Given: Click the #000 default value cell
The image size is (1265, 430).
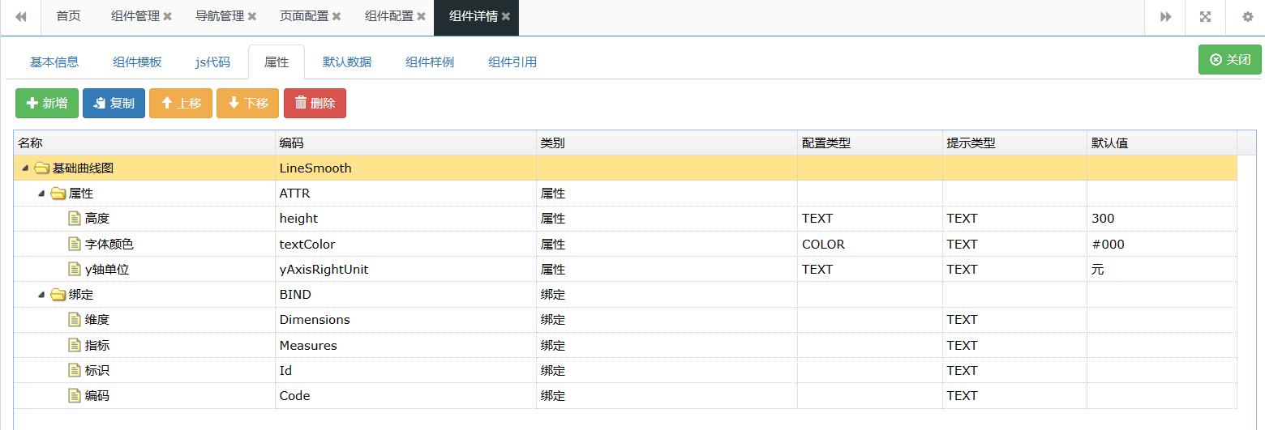Looking at the screenshot, I should pyautogui.click(x=1162, y=244).
